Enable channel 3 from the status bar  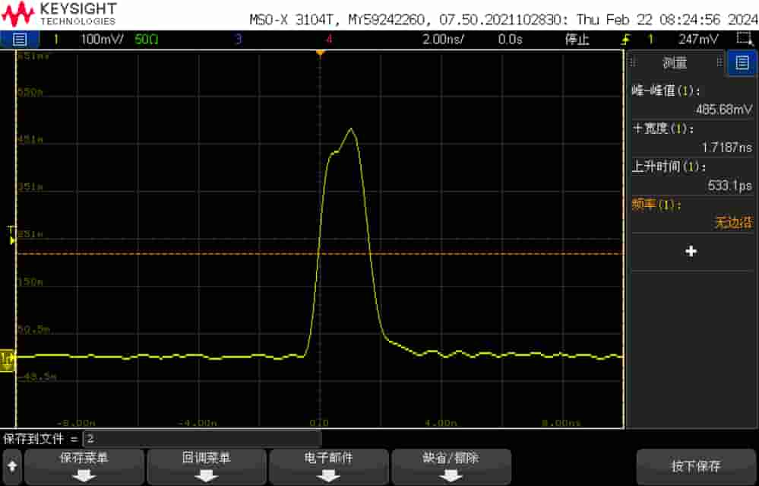[239, 39]
